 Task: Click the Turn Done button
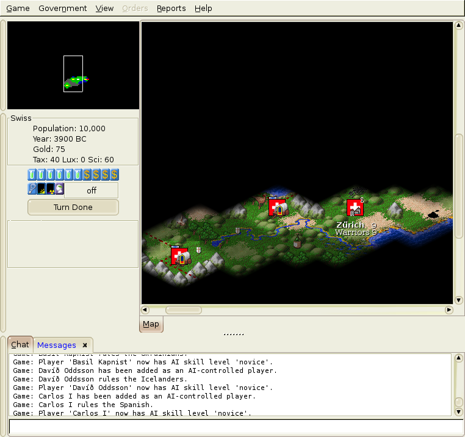(73, 207)
